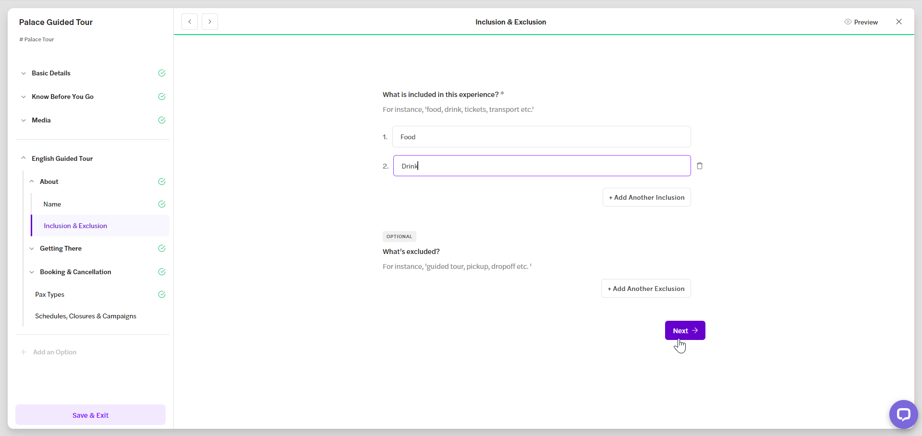Expand the Basic Details section
Screen dimensions: 922x436
click(x=24, y=73)
